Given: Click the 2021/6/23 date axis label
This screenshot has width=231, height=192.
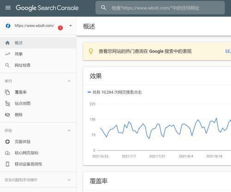Looking at the screenshot, I should [100, 156].
